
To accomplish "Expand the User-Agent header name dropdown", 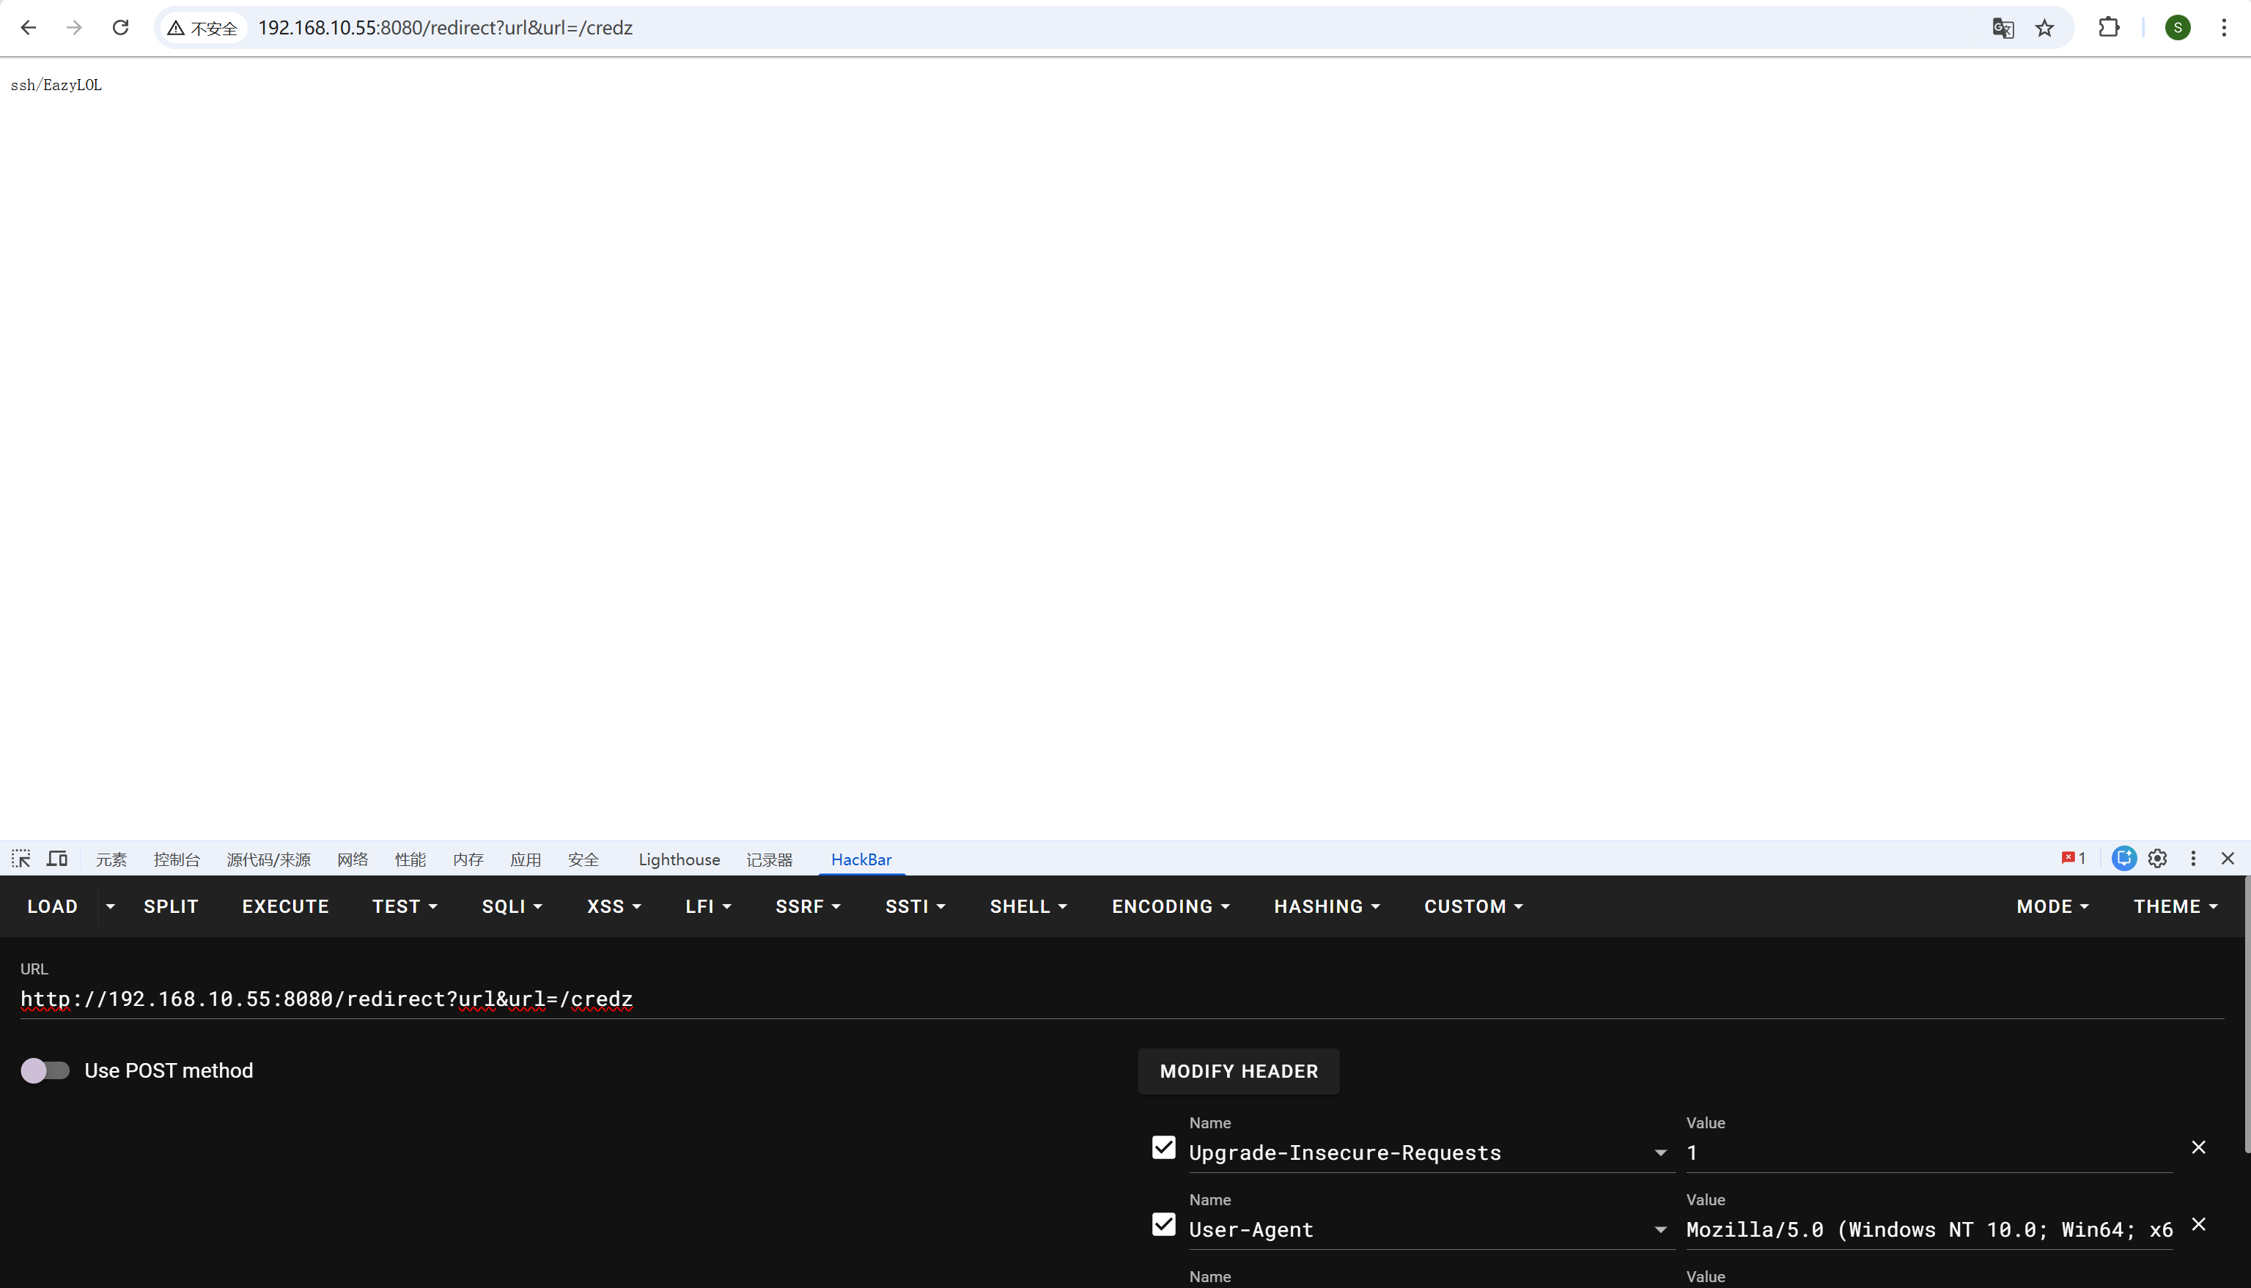I will (1660, 1229).
